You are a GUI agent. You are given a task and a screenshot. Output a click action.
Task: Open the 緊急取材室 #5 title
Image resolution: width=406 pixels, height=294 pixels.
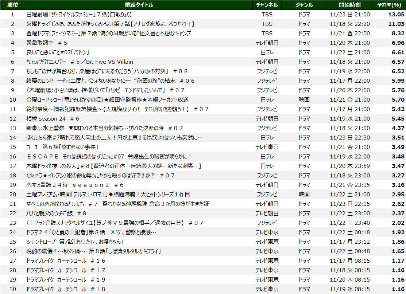coord(47,43)
